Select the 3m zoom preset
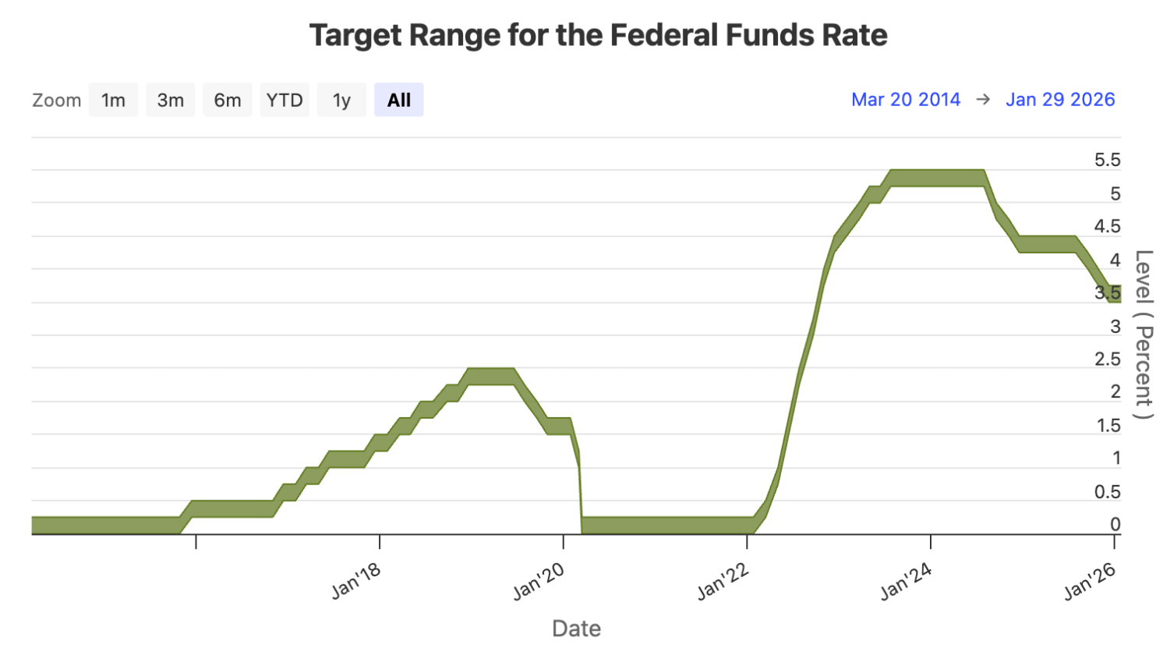 tap(170, 99)
